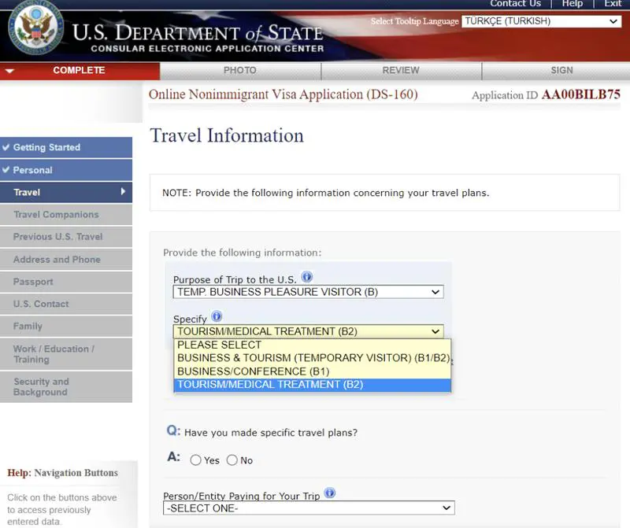Go to the SIGN step tab

coord(561,71)
